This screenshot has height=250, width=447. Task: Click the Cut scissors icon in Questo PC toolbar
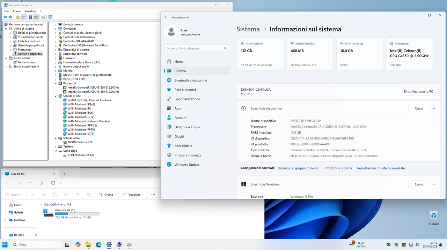click(x=32, y=195)
